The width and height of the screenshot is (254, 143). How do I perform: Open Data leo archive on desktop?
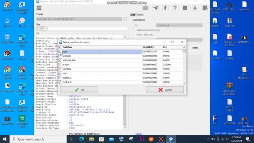(x=229, y=22)
